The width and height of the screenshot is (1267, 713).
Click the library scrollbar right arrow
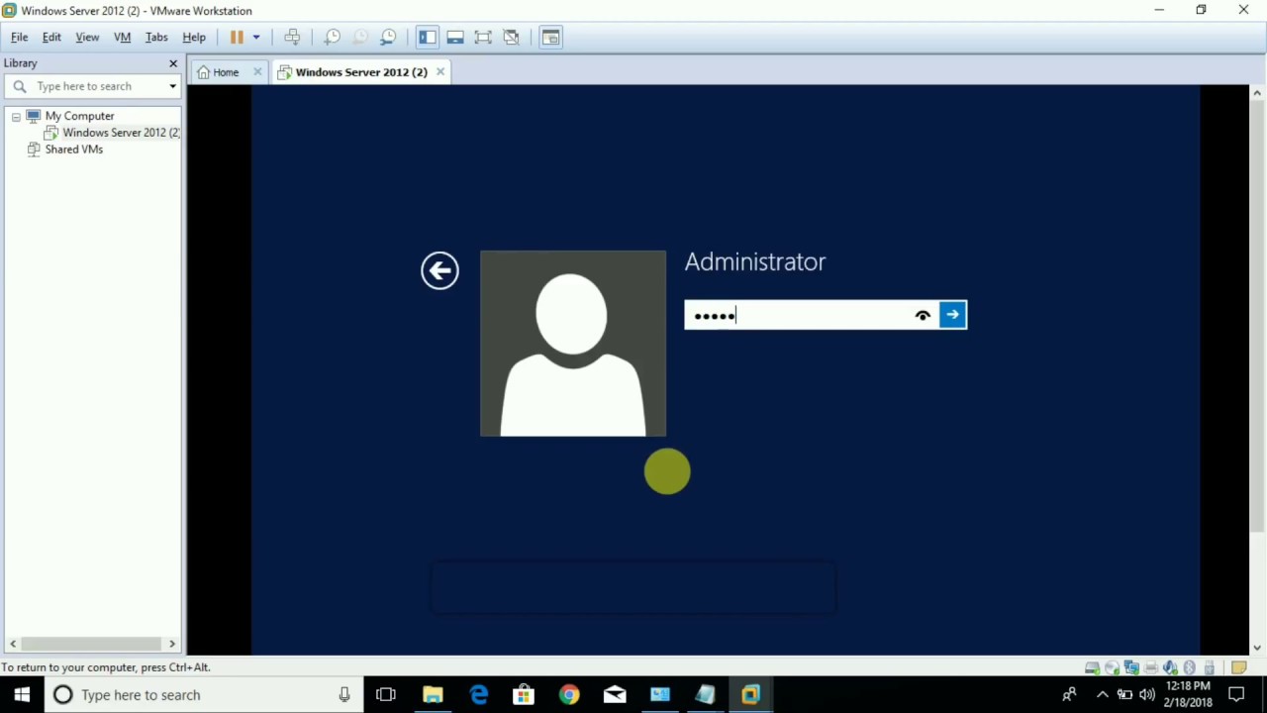point(172,644)
